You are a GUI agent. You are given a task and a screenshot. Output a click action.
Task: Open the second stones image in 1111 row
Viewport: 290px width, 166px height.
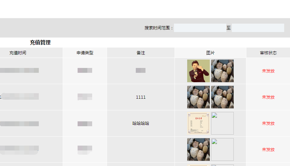point(222,97)
